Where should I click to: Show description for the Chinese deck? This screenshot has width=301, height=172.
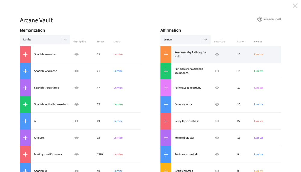tap(76, 138)
